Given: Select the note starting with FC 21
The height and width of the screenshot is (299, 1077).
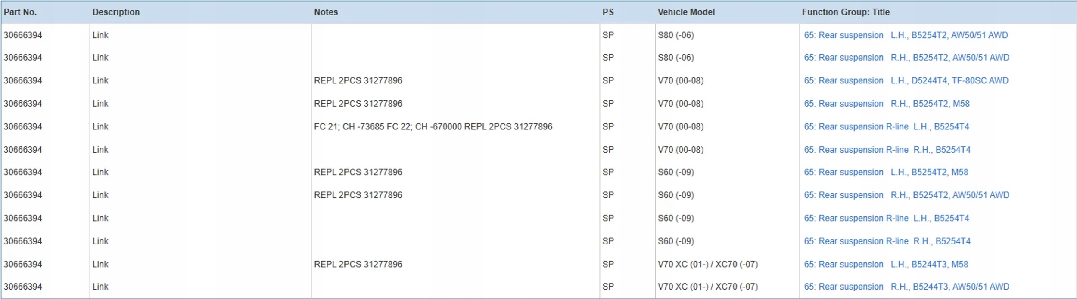Looking at the screenshot, I should coord(433,127).
